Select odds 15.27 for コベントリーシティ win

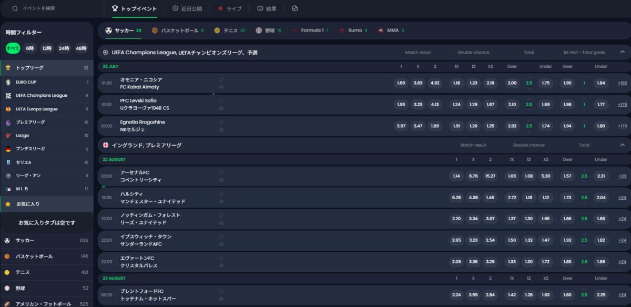click(x=490, y=176)
